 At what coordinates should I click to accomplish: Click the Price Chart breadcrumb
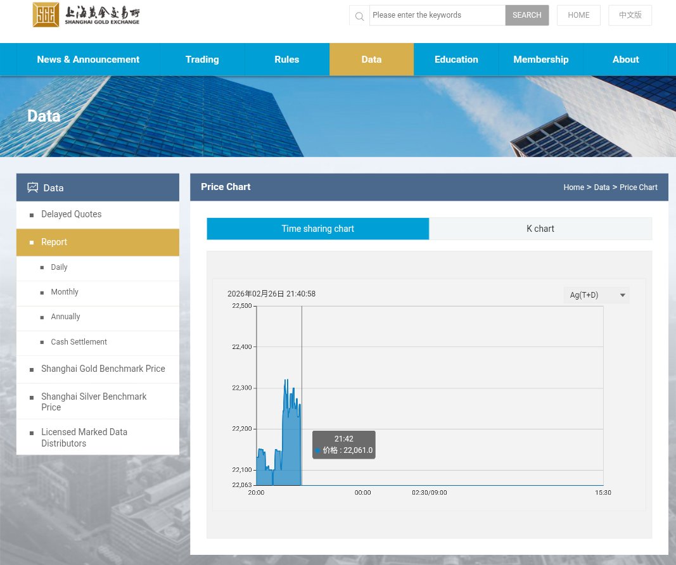pos(638,187)
